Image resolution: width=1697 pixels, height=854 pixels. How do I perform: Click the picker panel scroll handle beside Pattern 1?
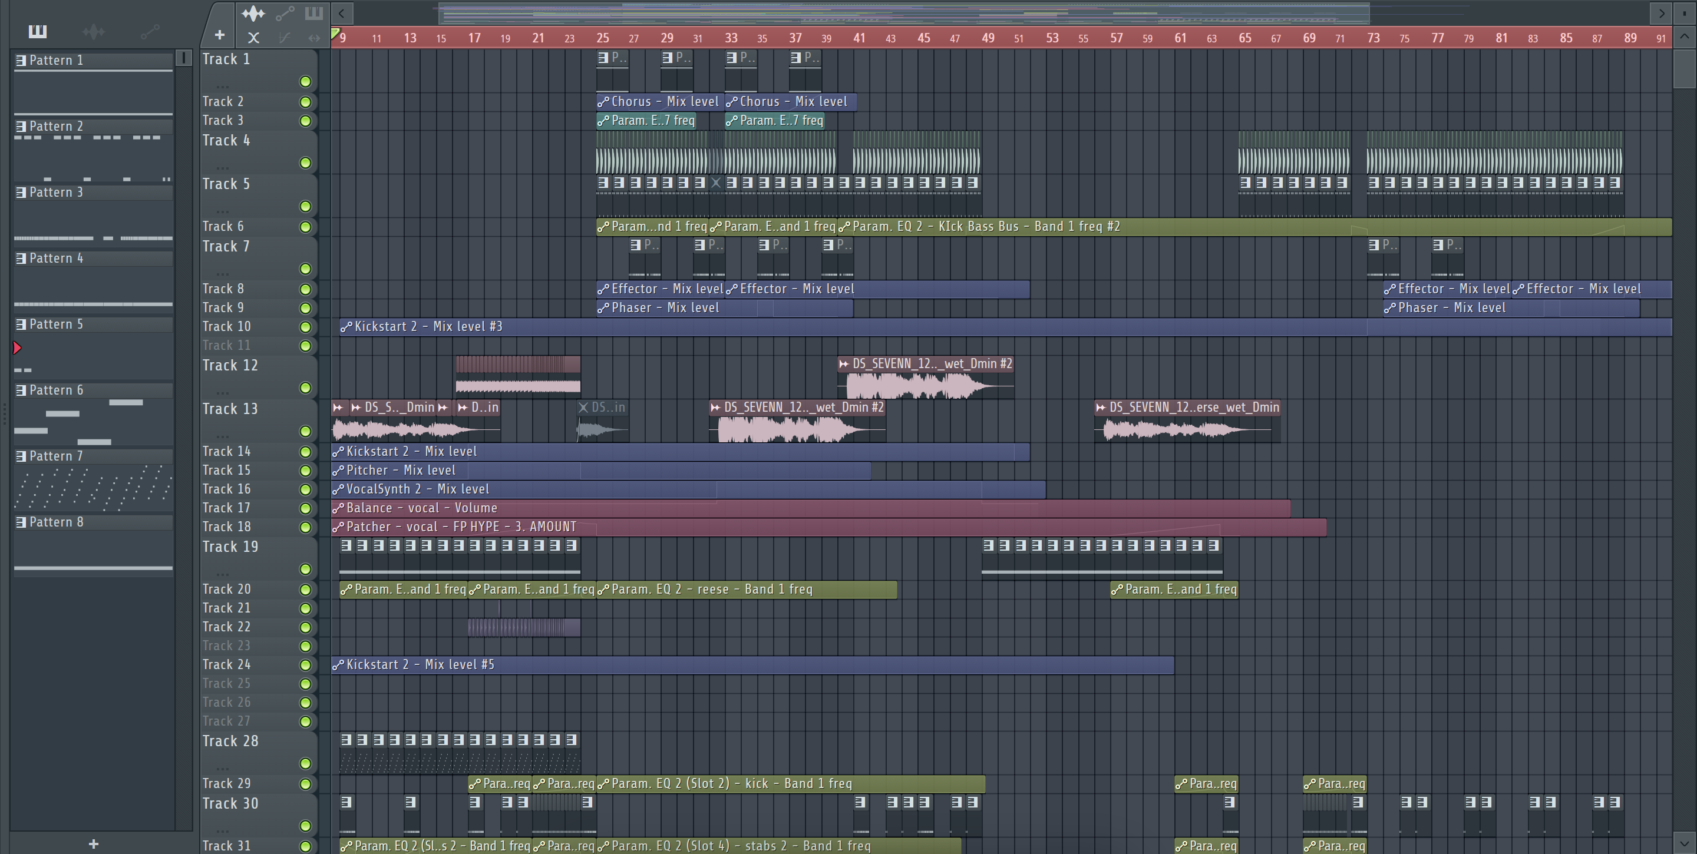point(184,58)
